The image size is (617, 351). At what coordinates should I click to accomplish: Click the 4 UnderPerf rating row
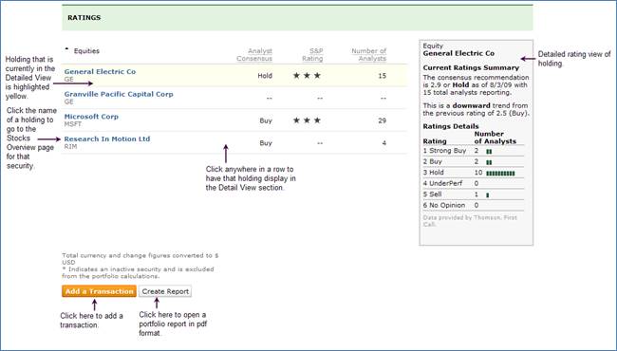tap(474, 183)
